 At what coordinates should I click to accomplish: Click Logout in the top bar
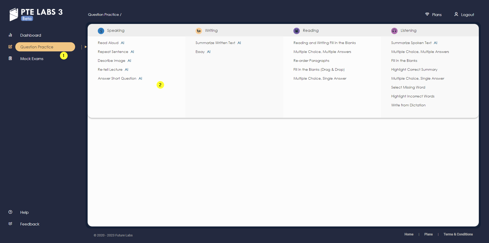click(468, 15)
